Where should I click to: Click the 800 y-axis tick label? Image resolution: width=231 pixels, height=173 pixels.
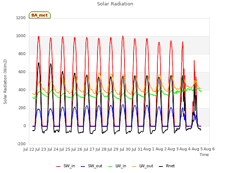[x=22, y=54]
